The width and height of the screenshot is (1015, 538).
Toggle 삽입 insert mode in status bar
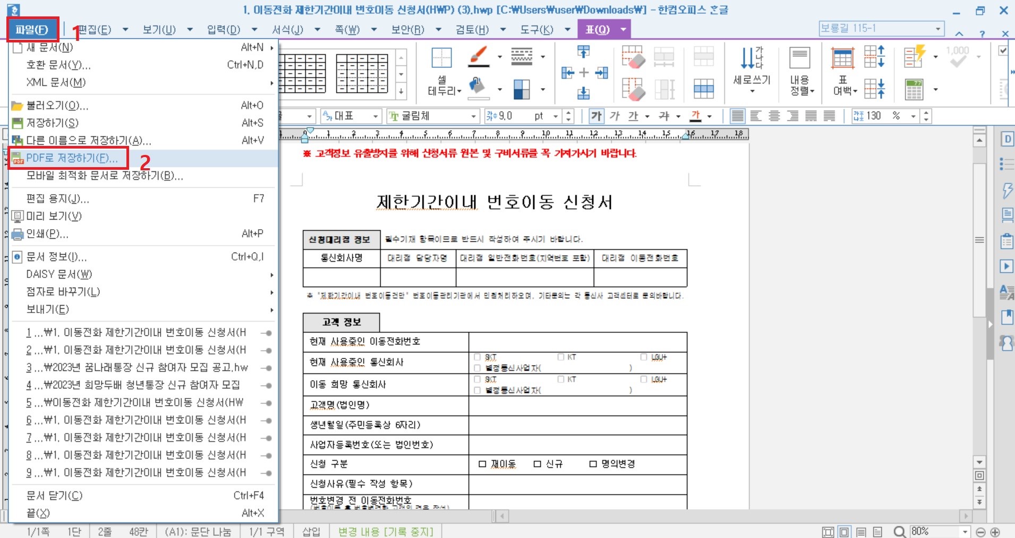pyautogui.click(x=311, y=532)
